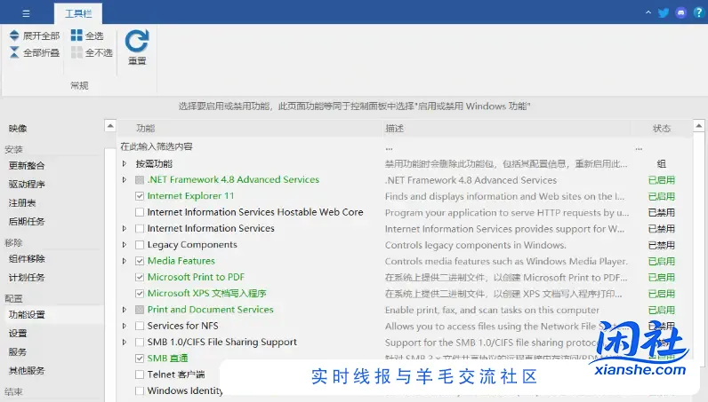Expand the .NET Framework 4.8 Advanced Services node

click(125, 180)
